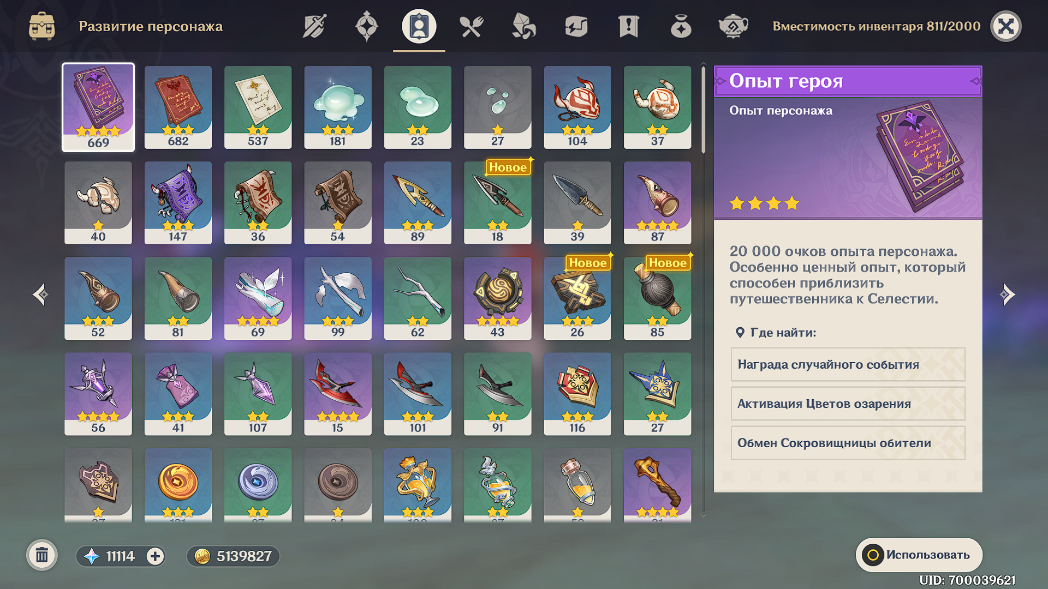The height and width of the screenshot is (589, 1048).
Task: Switch to the Artifacts inventory tab
Action: 367,26
